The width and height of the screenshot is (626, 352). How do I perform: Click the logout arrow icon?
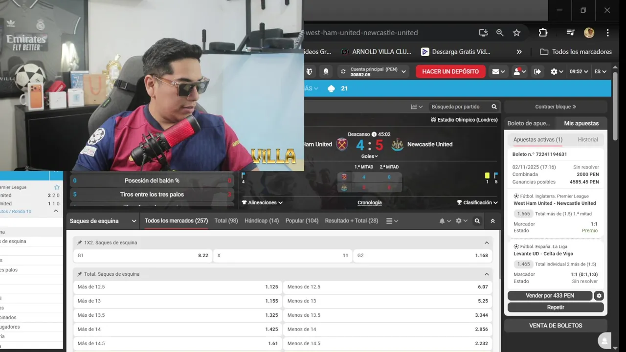tap(537, 71)
